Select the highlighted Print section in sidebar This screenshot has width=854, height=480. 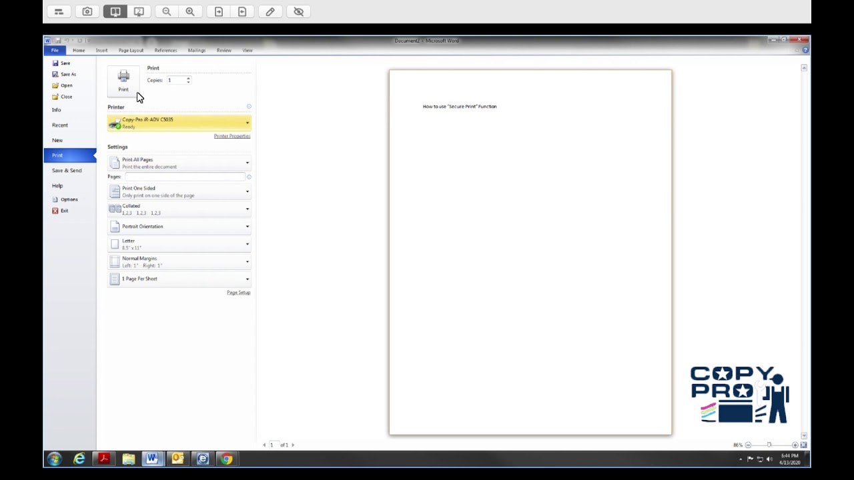point(70,155)
